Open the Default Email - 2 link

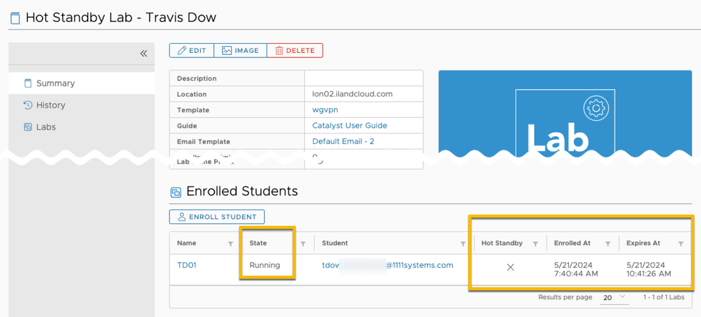343,141
